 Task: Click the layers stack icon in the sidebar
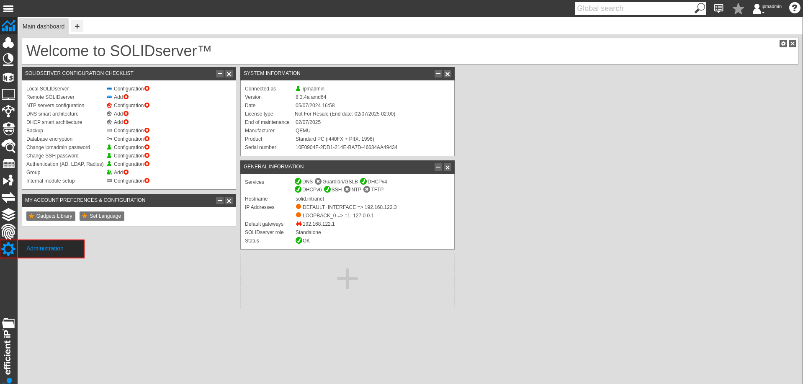[8, 214]
